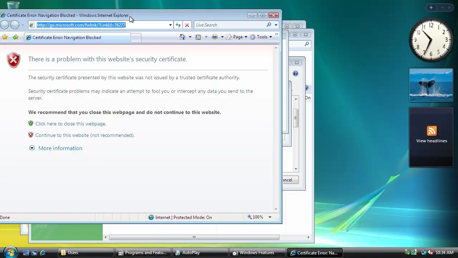This screenshot has width=458, height=258.
Task: Click the Forward navigation button
Action: click(x=15, y=25)
